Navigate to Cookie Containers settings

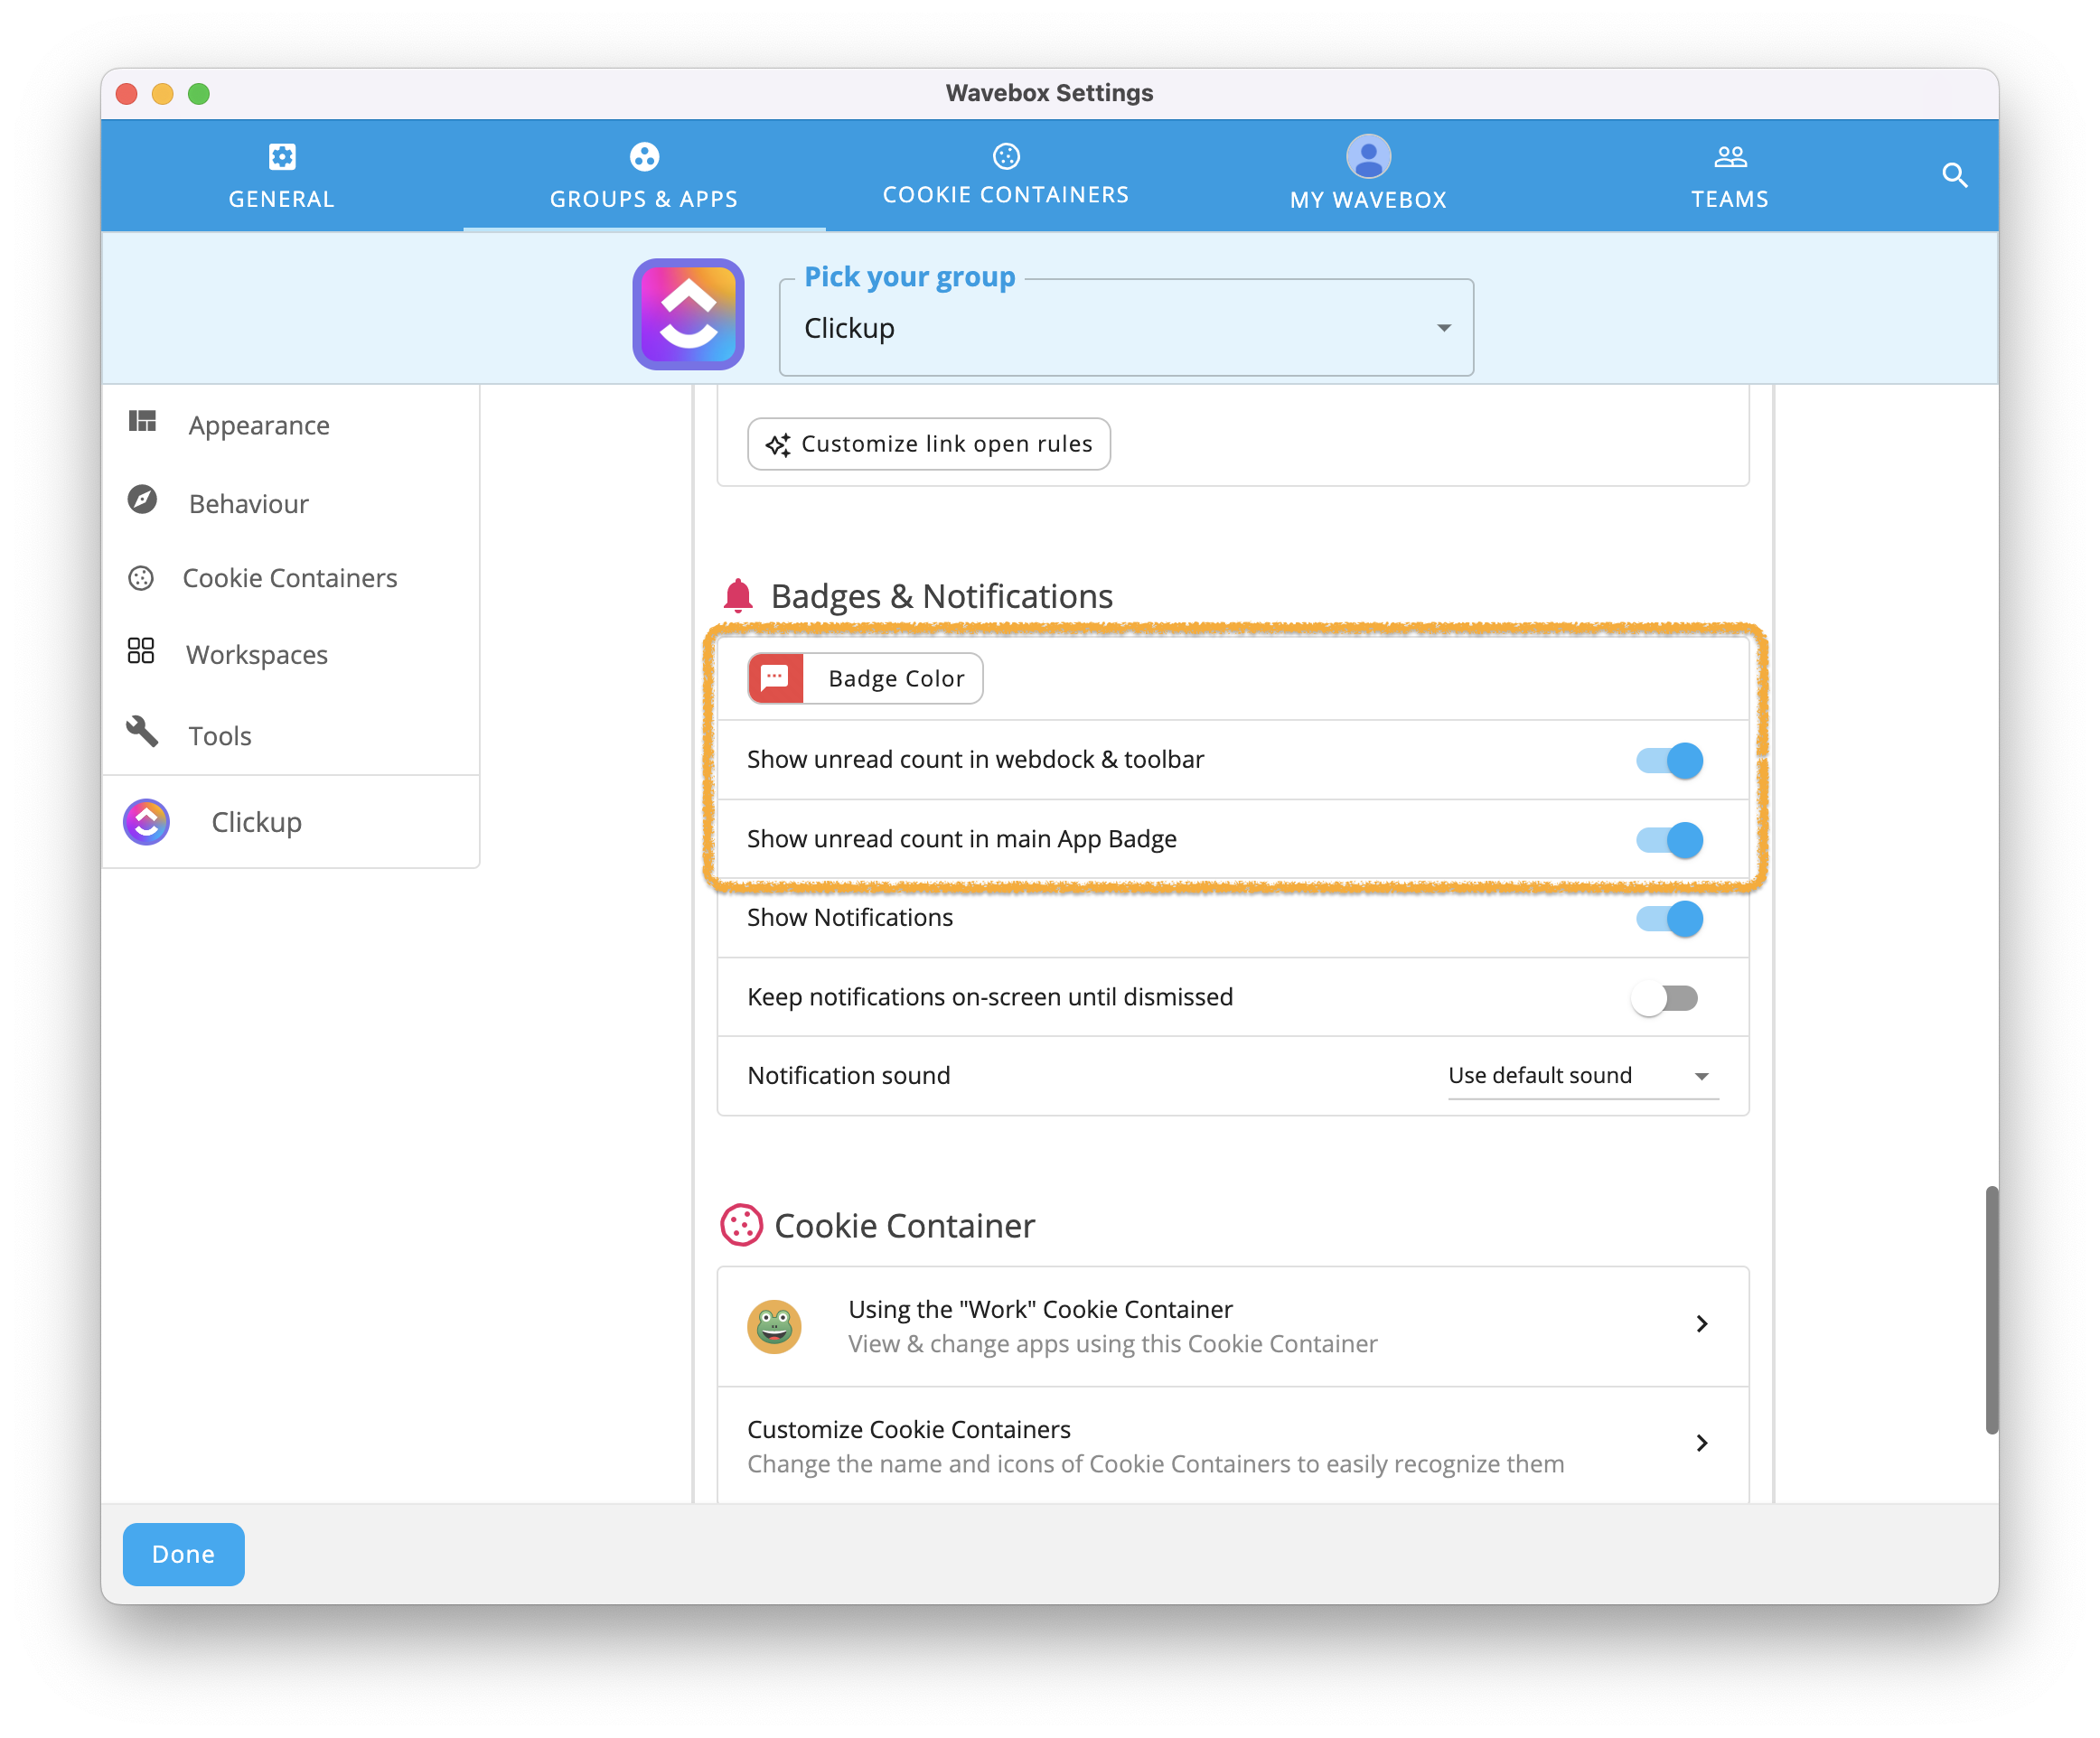coord(289,577)
